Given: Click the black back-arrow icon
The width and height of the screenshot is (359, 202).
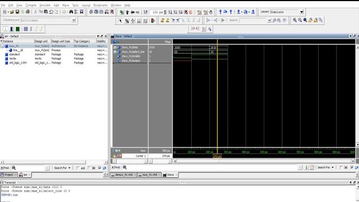Looking at the screenshot, I should [x=132, y=12].
